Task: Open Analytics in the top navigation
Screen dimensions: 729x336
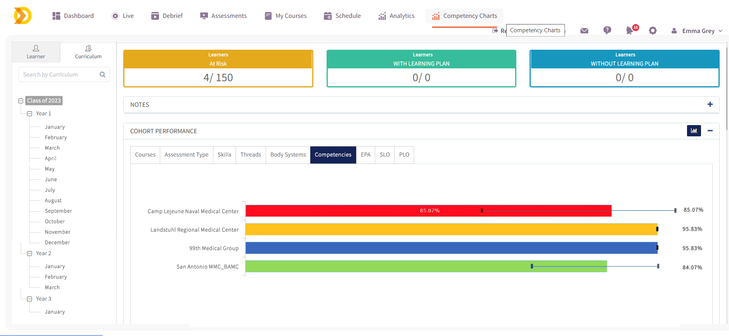Action: 396,16
